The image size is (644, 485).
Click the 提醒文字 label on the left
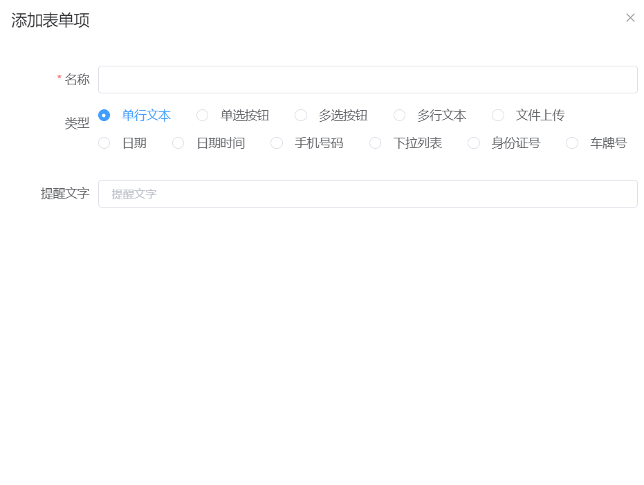tap(65, 194)
